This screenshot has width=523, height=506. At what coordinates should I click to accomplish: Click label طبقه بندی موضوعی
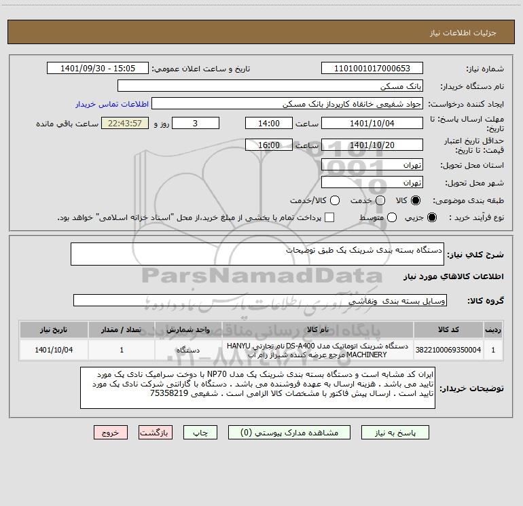[x=468, y=201]
